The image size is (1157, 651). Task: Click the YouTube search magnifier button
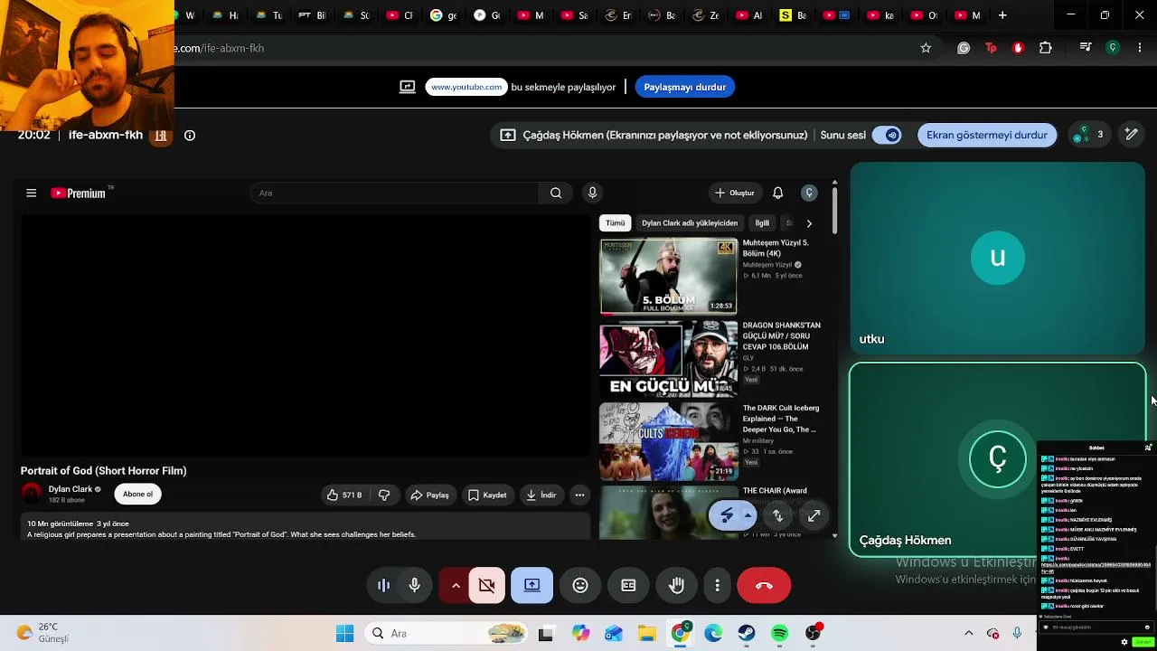[x=556, y=193]
